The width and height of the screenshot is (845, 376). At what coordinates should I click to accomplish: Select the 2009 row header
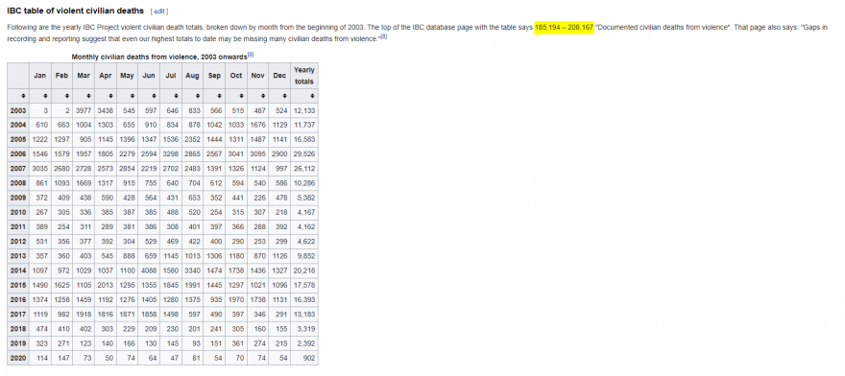(18, 198)
